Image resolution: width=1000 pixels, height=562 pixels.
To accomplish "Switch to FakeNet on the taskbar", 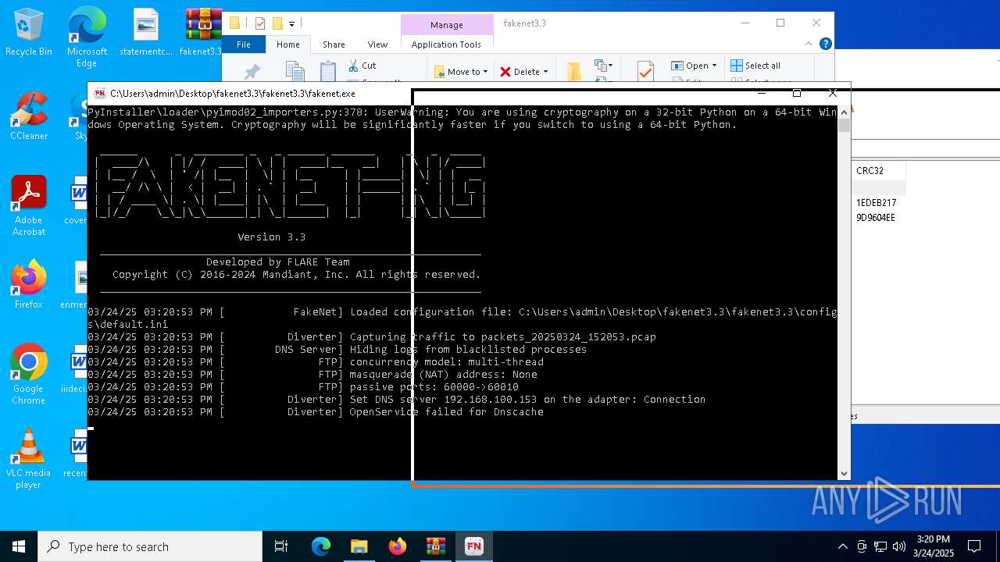I will (x=473, y=546).
